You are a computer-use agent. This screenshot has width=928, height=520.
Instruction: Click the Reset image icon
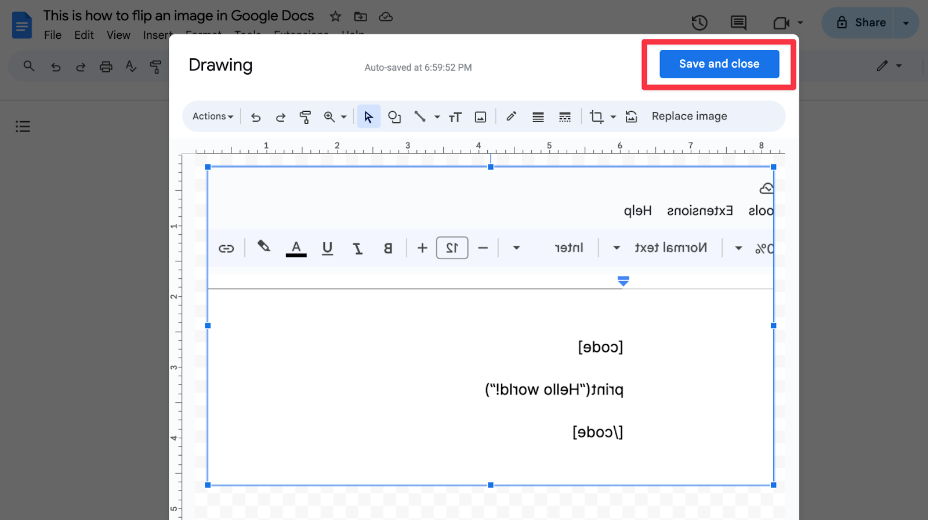tap(631, 117)
